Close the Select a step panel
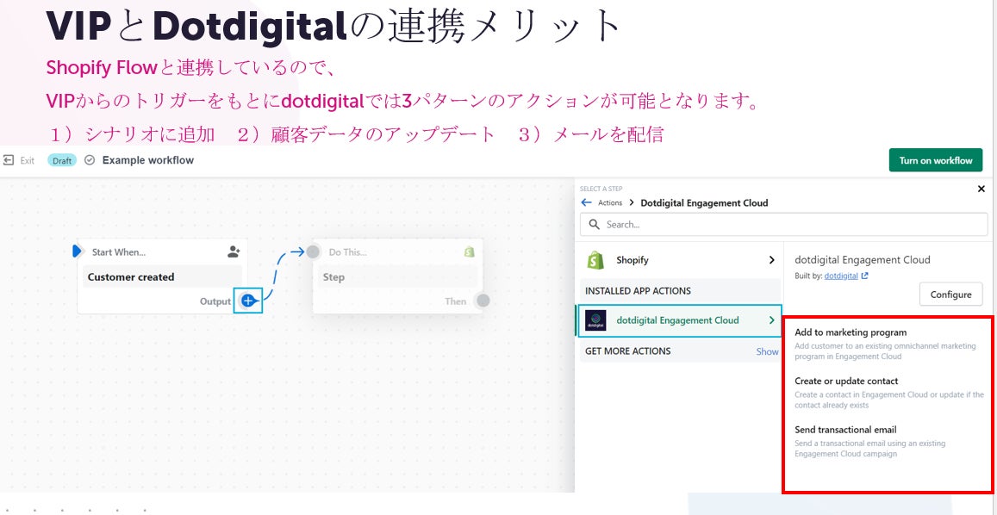This screenshot has width=997, height=515. pyautogui.click(x=981, y=189)
